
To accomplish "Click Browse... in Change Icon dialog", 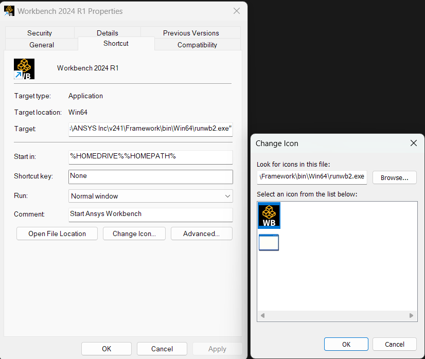I will point(394,177).
